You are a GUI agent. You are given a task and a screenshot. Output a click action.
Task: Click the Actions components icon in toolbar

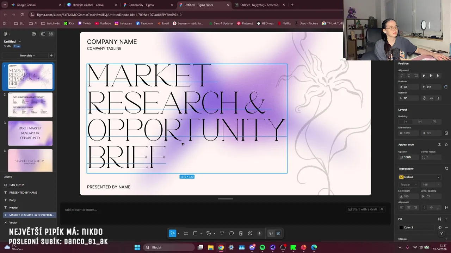pos(250,233)
